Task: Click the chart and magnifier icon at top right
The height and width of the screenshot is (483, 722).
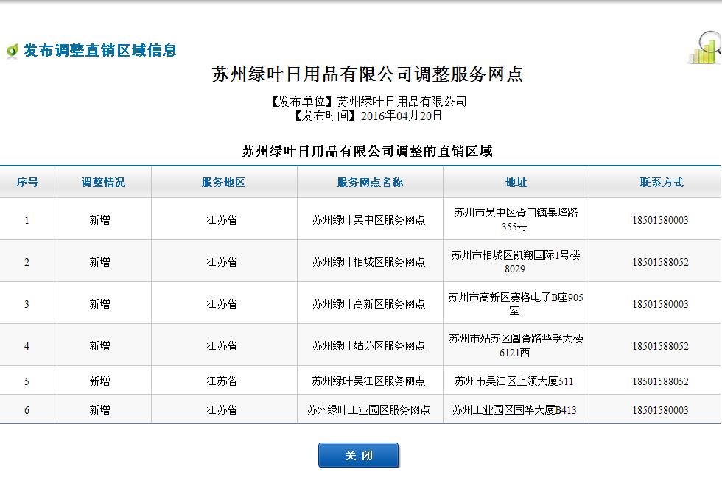Action: click(x=705, y=49)
